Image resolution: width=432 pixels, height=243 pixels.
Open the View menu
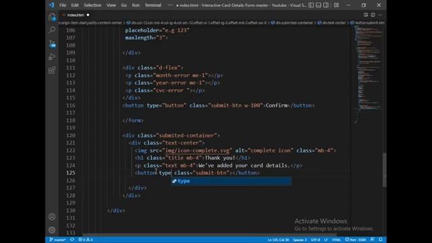pyautogui.click(x=111, y=5)
